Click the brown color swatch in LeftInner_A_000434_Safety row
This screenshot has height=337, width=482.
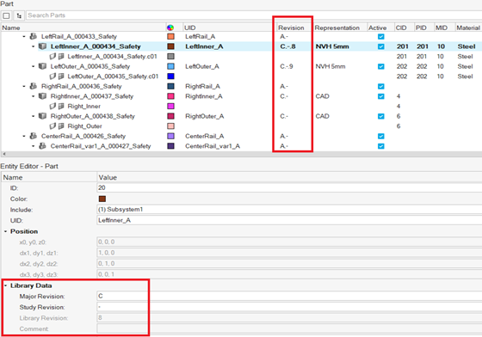(170, 46)
